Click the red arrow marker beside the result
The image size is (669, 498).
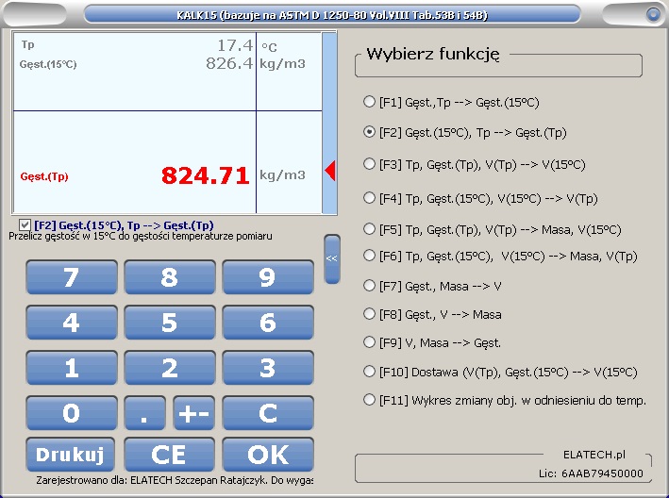(x=330, y=171)
